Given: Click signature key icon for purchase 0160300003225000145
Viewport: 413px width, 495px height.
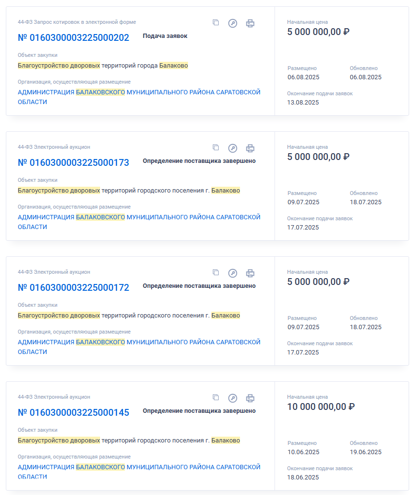Looking at the screenshot, I should 233,398.
